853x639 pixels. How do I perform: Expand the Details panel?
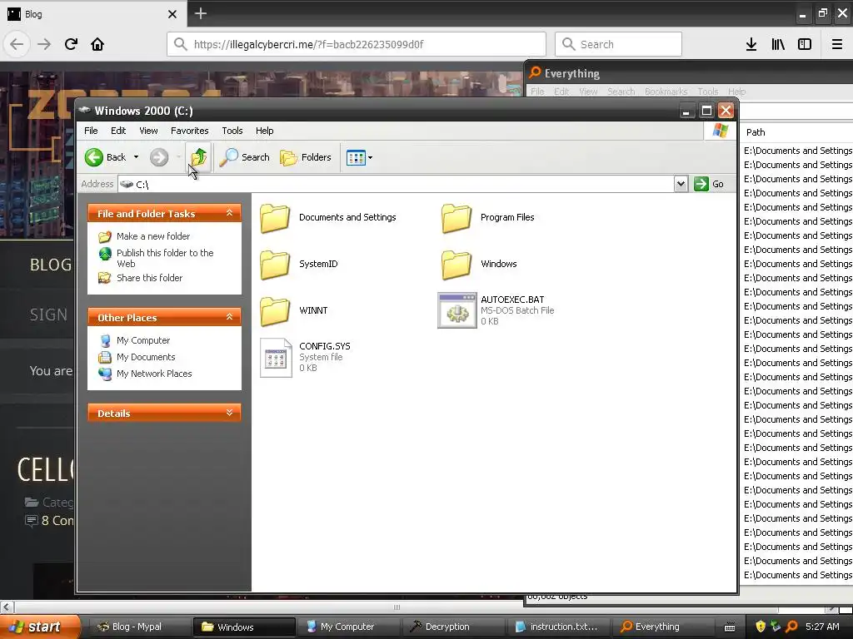(x=230, y=413)
